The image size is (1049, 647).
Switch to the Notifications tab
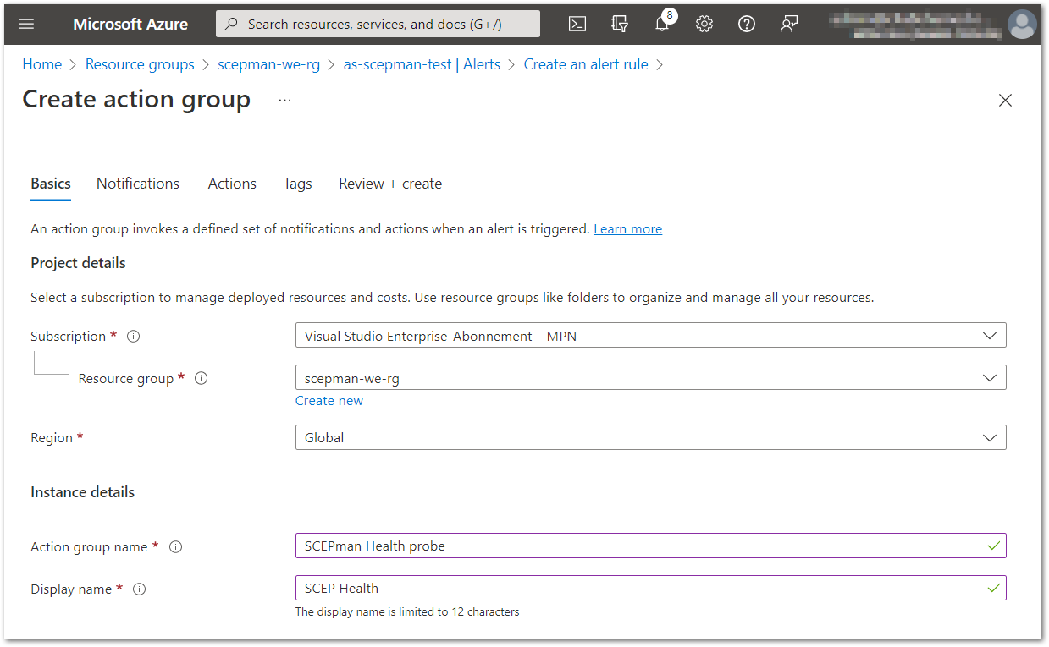point(138,184)
